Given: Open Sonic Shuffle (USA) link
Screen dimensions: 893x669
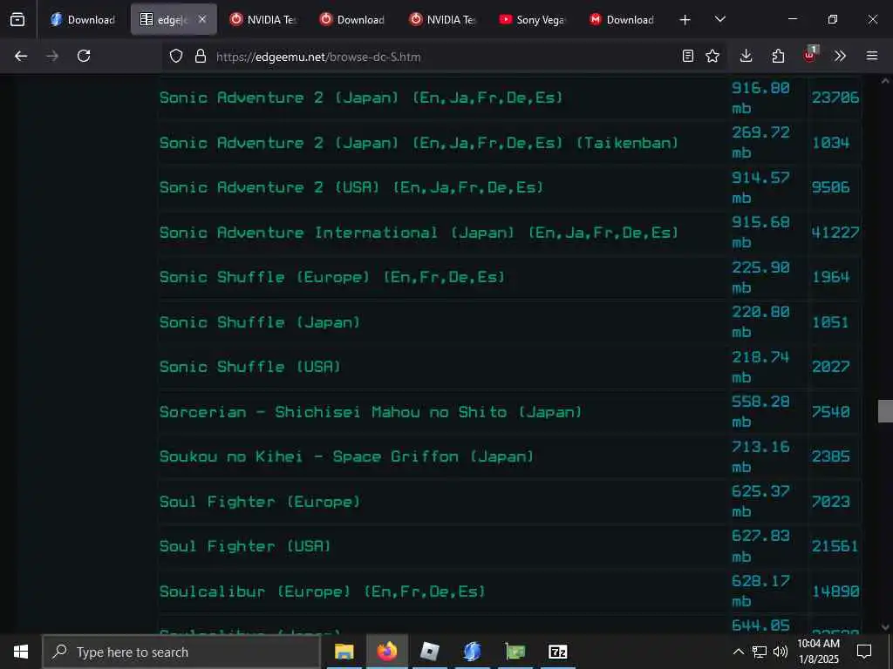Looking at the screenshot, I should click(x=250, y=367).
